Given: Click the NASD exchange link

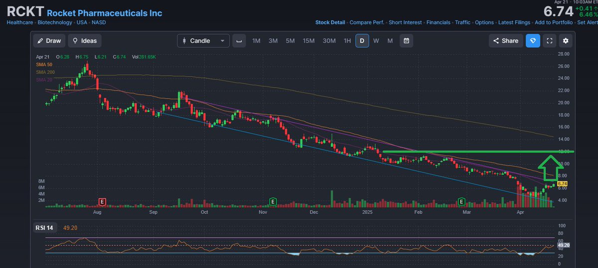Looking at the screenshot, I should (99, 22).
